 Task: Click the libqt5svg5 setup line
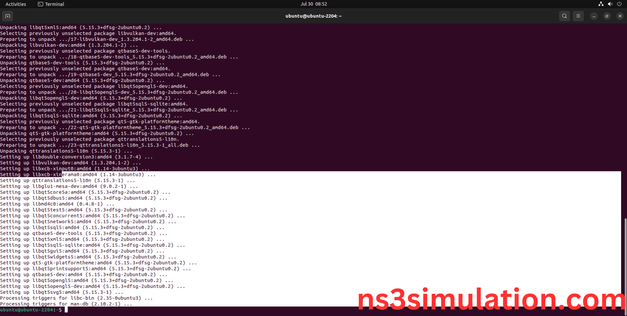coord(60,292)
